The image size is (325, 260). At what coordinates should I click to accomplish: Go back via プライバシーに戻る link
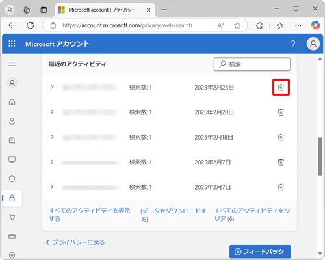[75, 242]
